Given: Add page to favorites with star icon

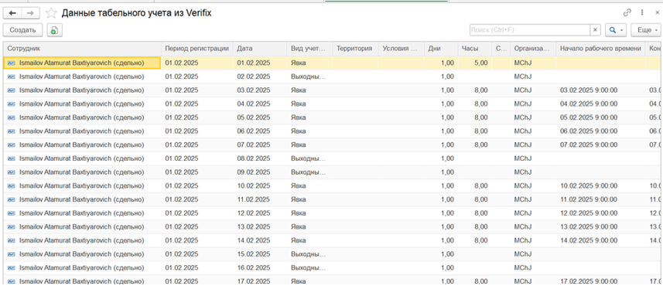Looking at the screenshot, I should coord(51,13).
